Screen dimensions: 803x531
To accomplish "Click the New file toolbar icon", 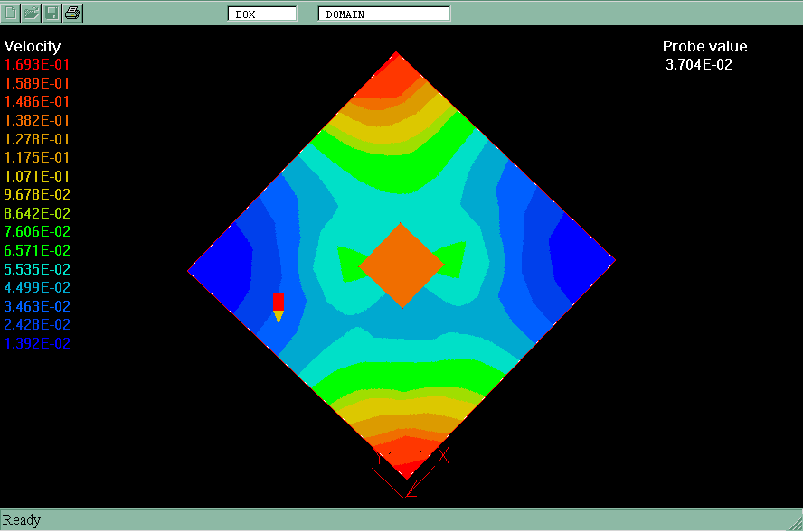I will click(x=12, y=13).
